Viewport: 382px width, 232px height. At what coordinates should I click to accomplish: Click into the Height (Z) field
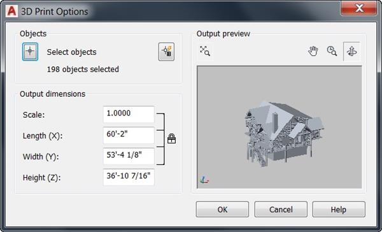pyautogui.click(x=129, y=177)
